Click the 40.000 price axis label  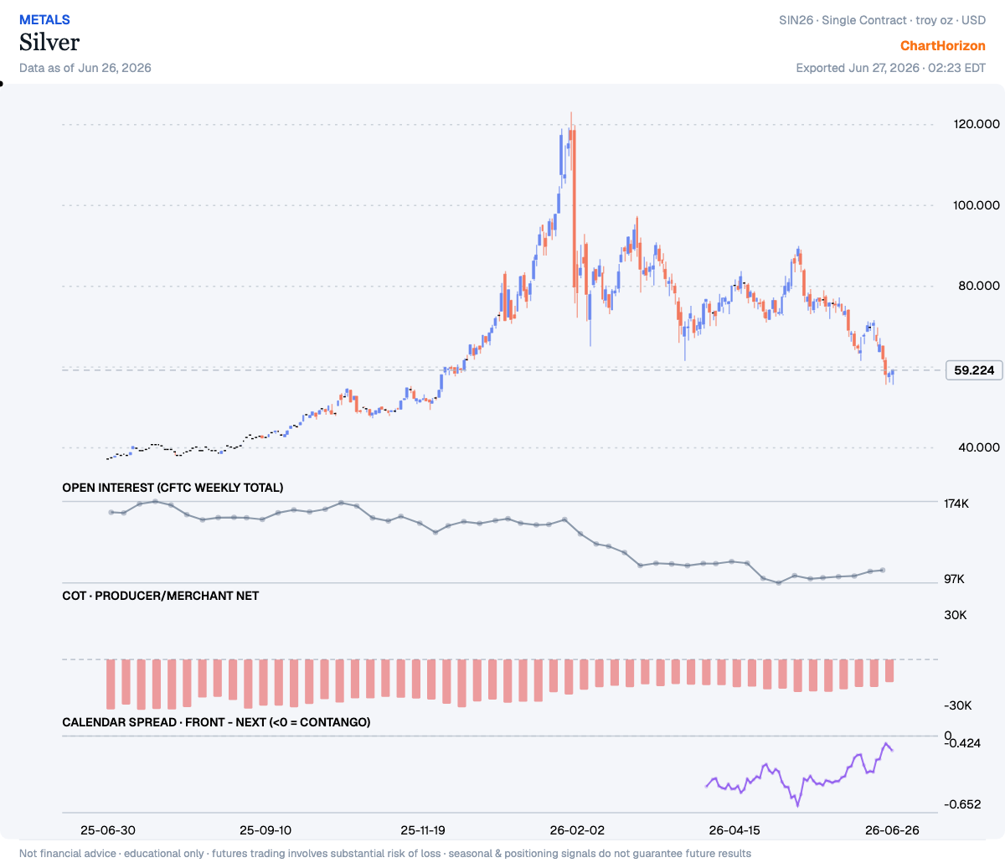pyautogui.click(x=979, y=447)
